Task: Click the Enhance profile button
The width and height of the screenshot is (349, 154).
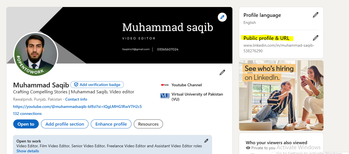Action: (111, 124)
